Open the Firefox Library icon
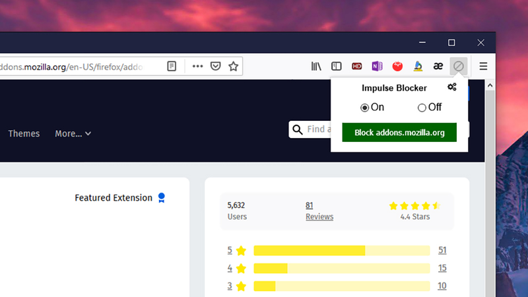The width and height of the screenshot is (528, 297). point(316,67)
